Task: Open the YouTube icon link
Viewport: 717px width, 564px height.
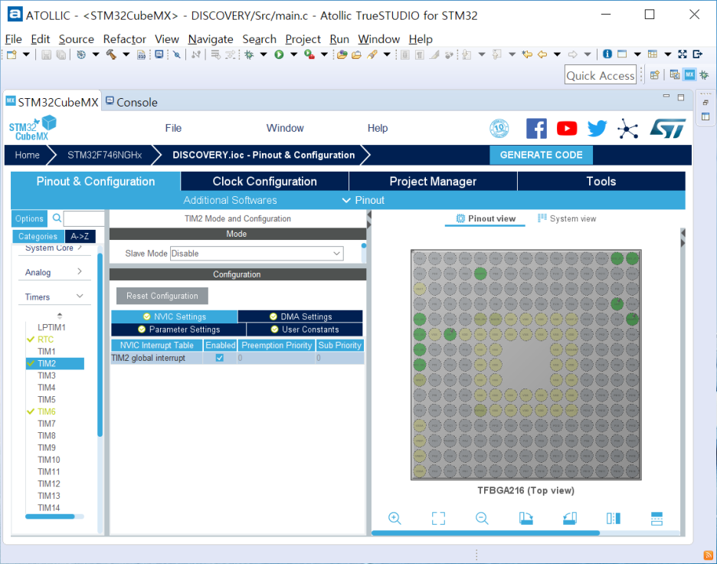Action: (x=567, y=129)
